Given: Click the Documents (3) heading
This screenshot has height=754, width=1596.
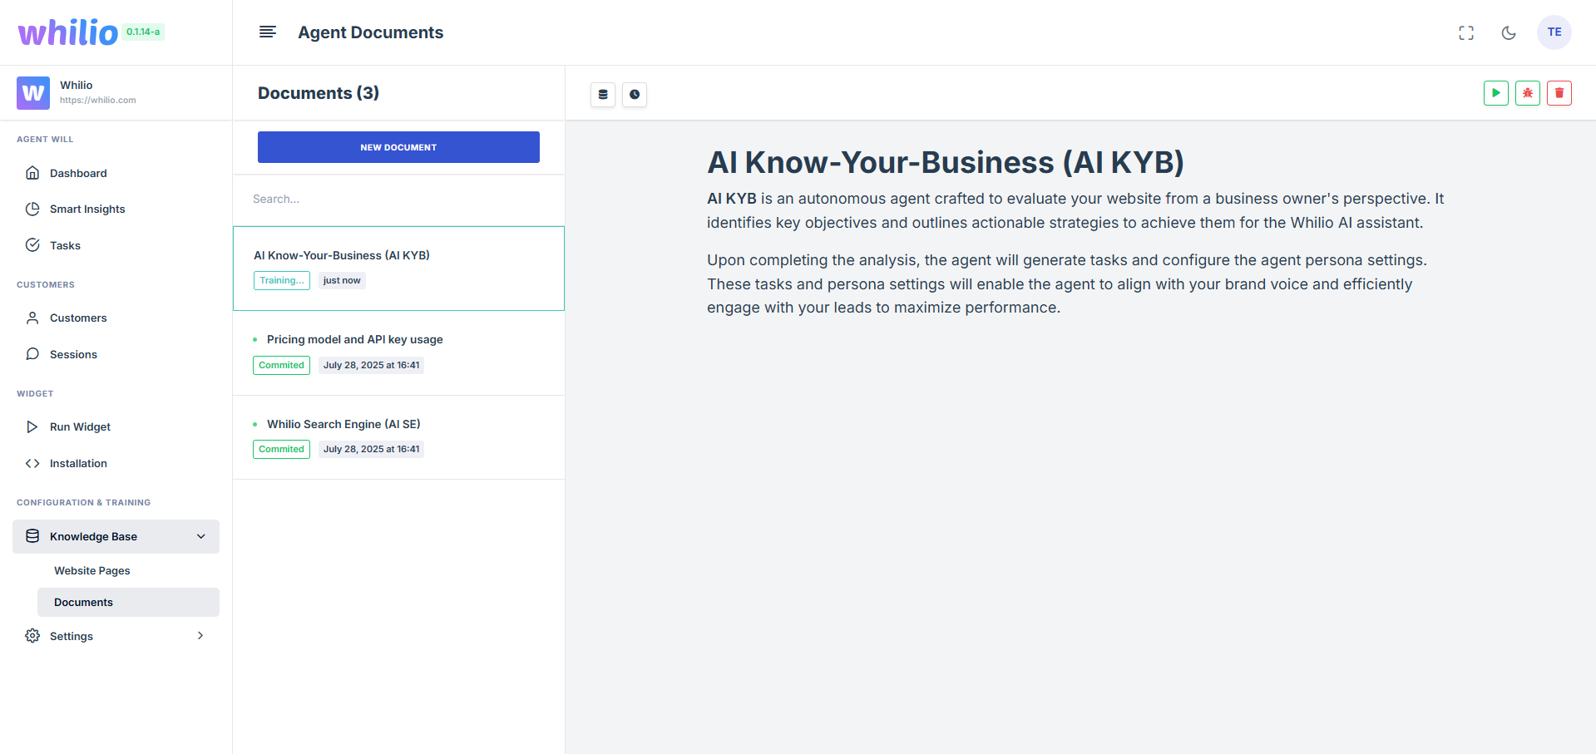Looking at the screenshot, I should 319,93.
